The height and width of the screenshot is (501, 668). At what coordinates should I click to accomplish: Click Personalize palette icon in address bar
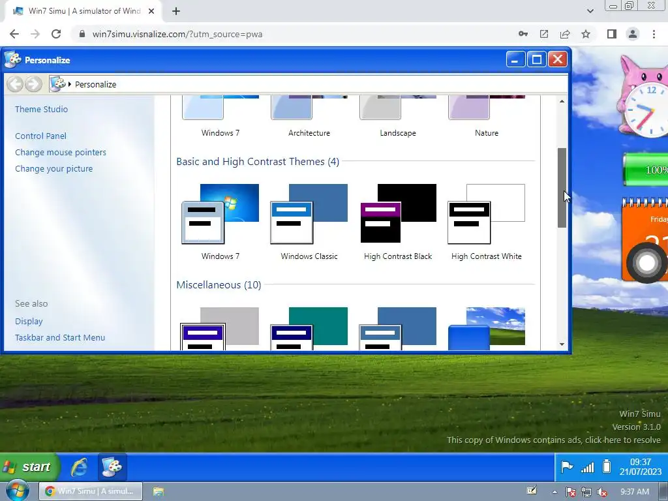57,83
